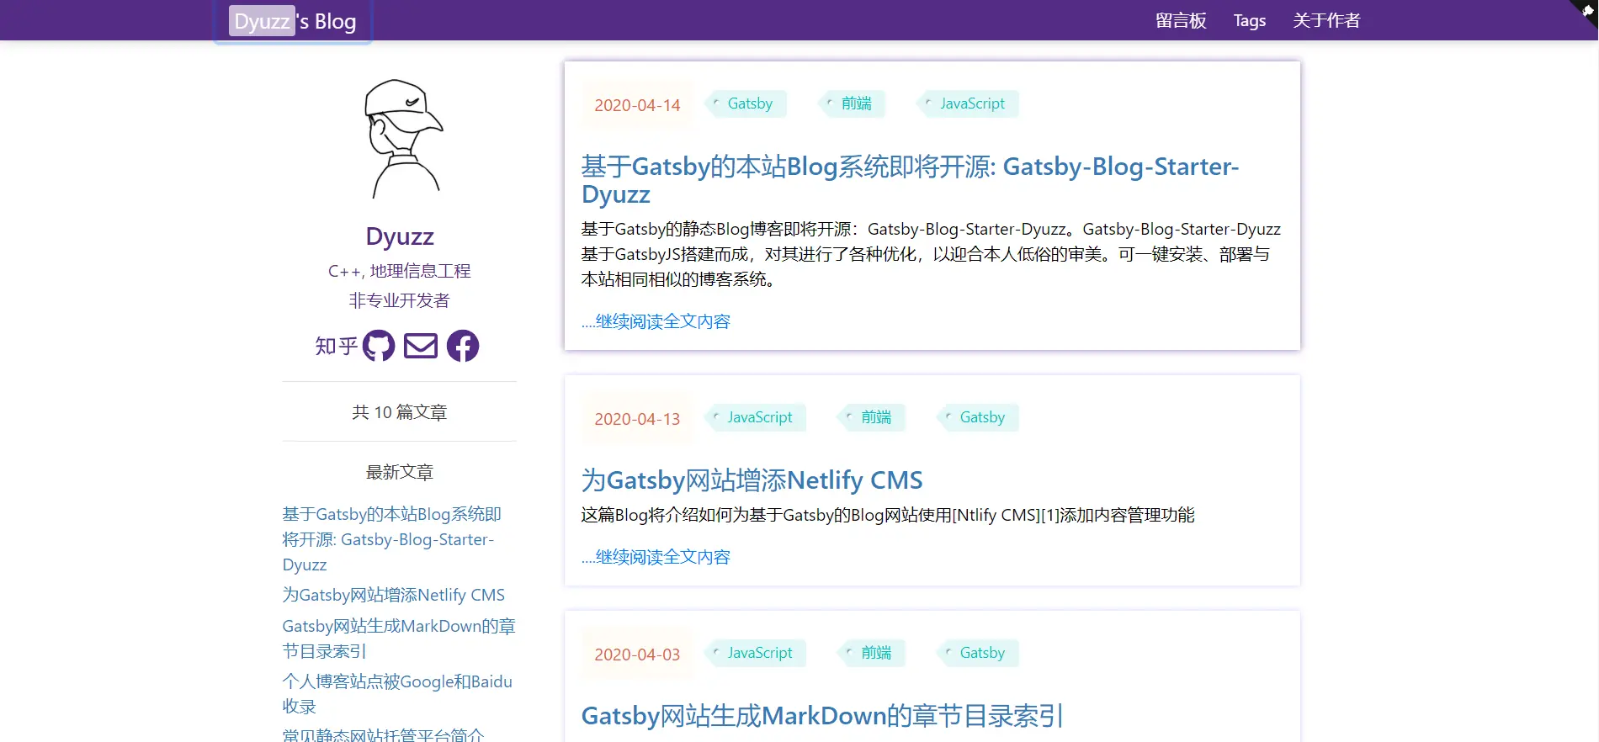Select JavaScript tag on 2020-04-13 post
1599x742 pixels.
(x=756, y=417)
